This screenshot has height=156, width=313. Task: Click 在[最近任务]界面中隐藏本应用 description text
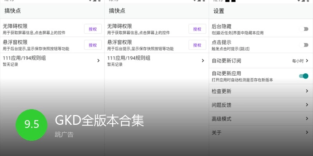pyautogui.click(x=237, y=33)
